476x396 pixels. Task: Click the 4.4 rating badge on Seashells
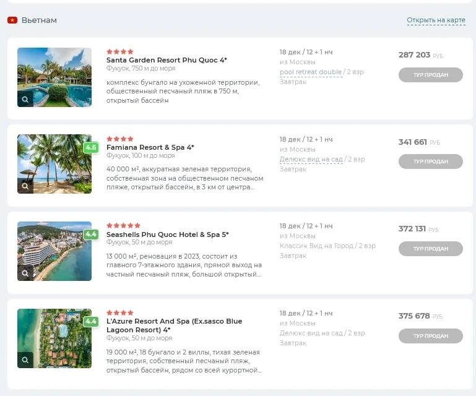click(x=91, y=234)
